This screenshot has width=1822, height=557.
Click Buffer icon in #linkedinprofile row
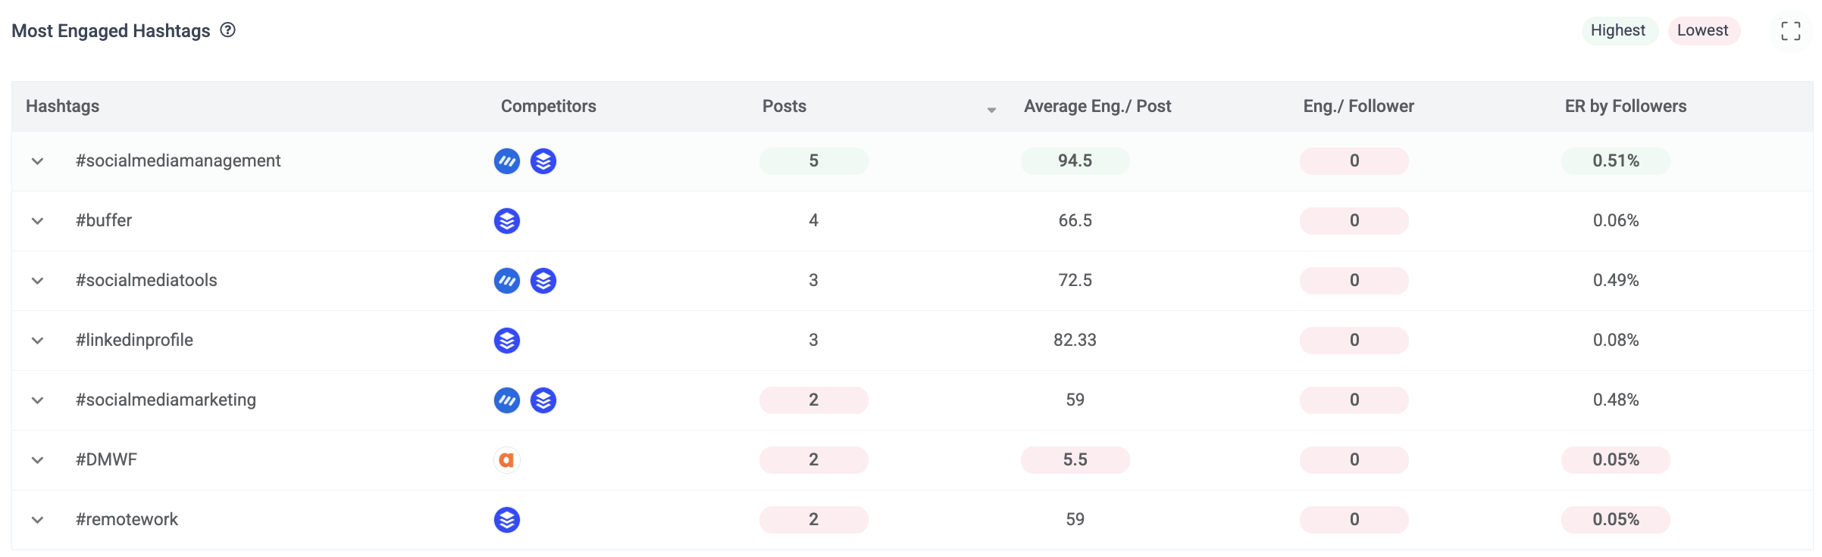(x=507, y=341)
